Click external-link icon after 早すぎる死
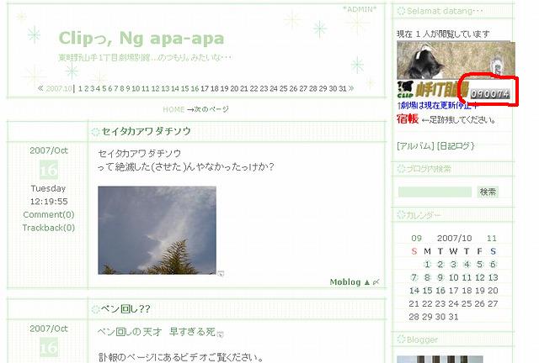Viewport: 539px width, 363px height. 220,334
